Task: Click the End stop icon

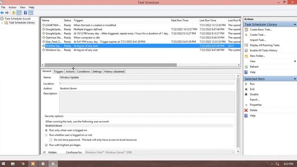Action: (x=246, y=89)
